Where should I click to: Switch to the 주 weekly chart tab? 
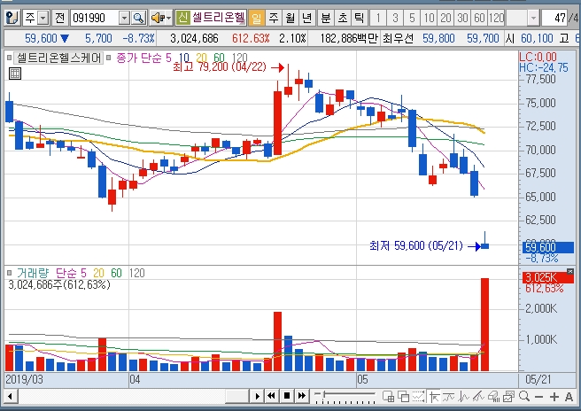click(274, 18)
